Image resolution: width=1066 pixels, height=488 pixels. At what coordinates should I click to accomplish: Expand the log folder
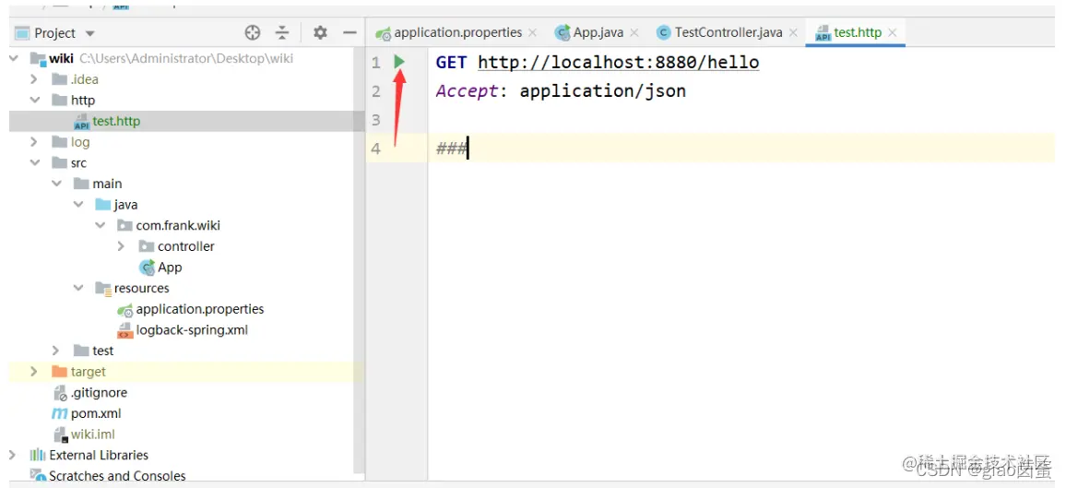pos(34,142)
